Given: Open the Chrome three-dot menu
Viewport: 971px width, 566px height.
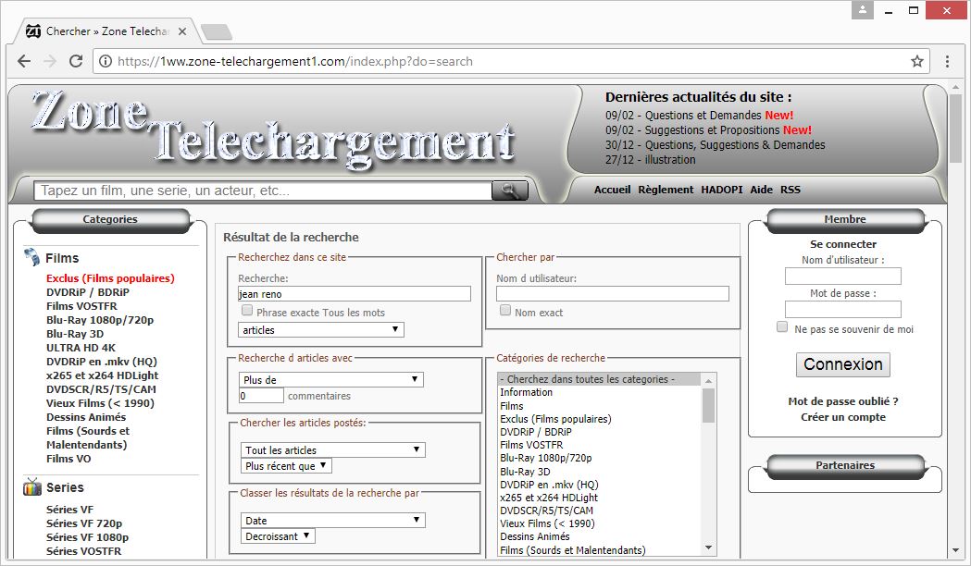Looking at the screenshot, I should coord(947,61).
